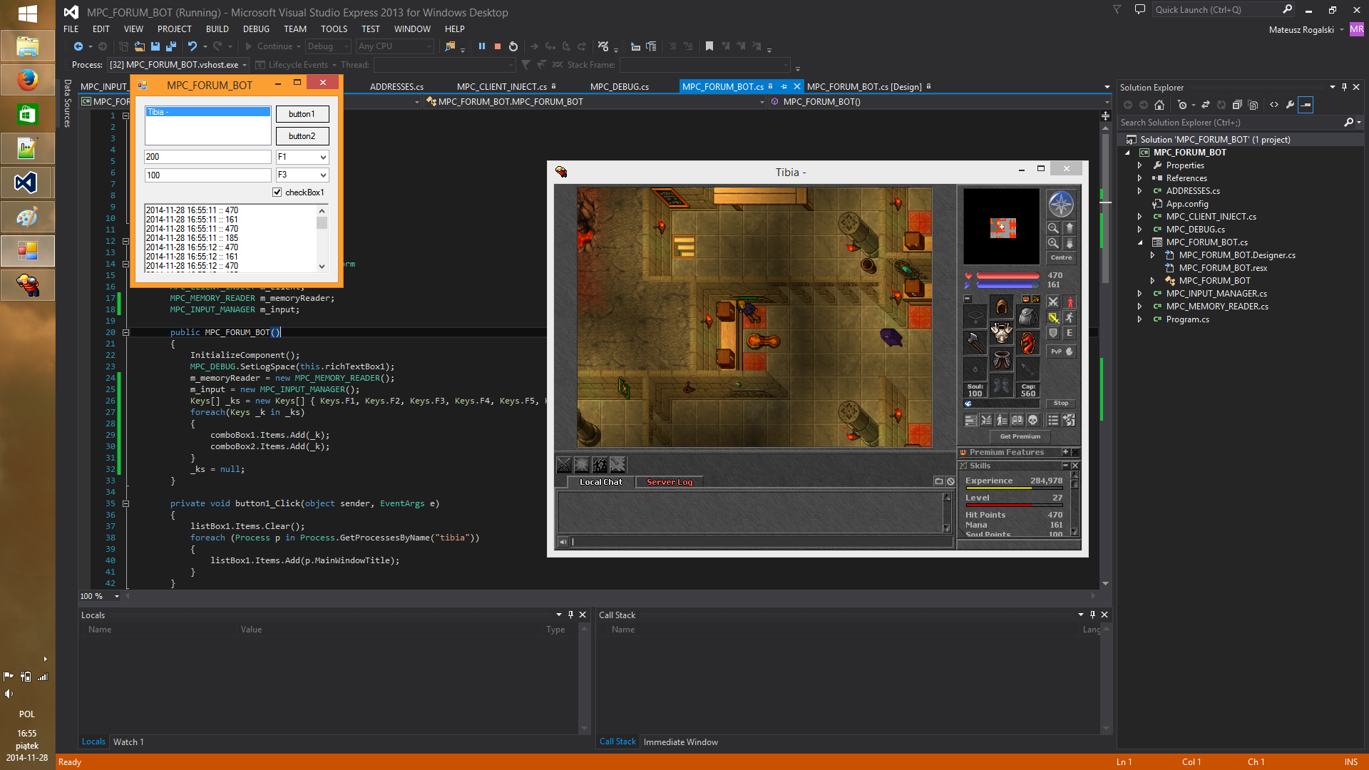1369x770 pixels.
Task: Open the F1 hotkey combo box
Action: (302, 157)
